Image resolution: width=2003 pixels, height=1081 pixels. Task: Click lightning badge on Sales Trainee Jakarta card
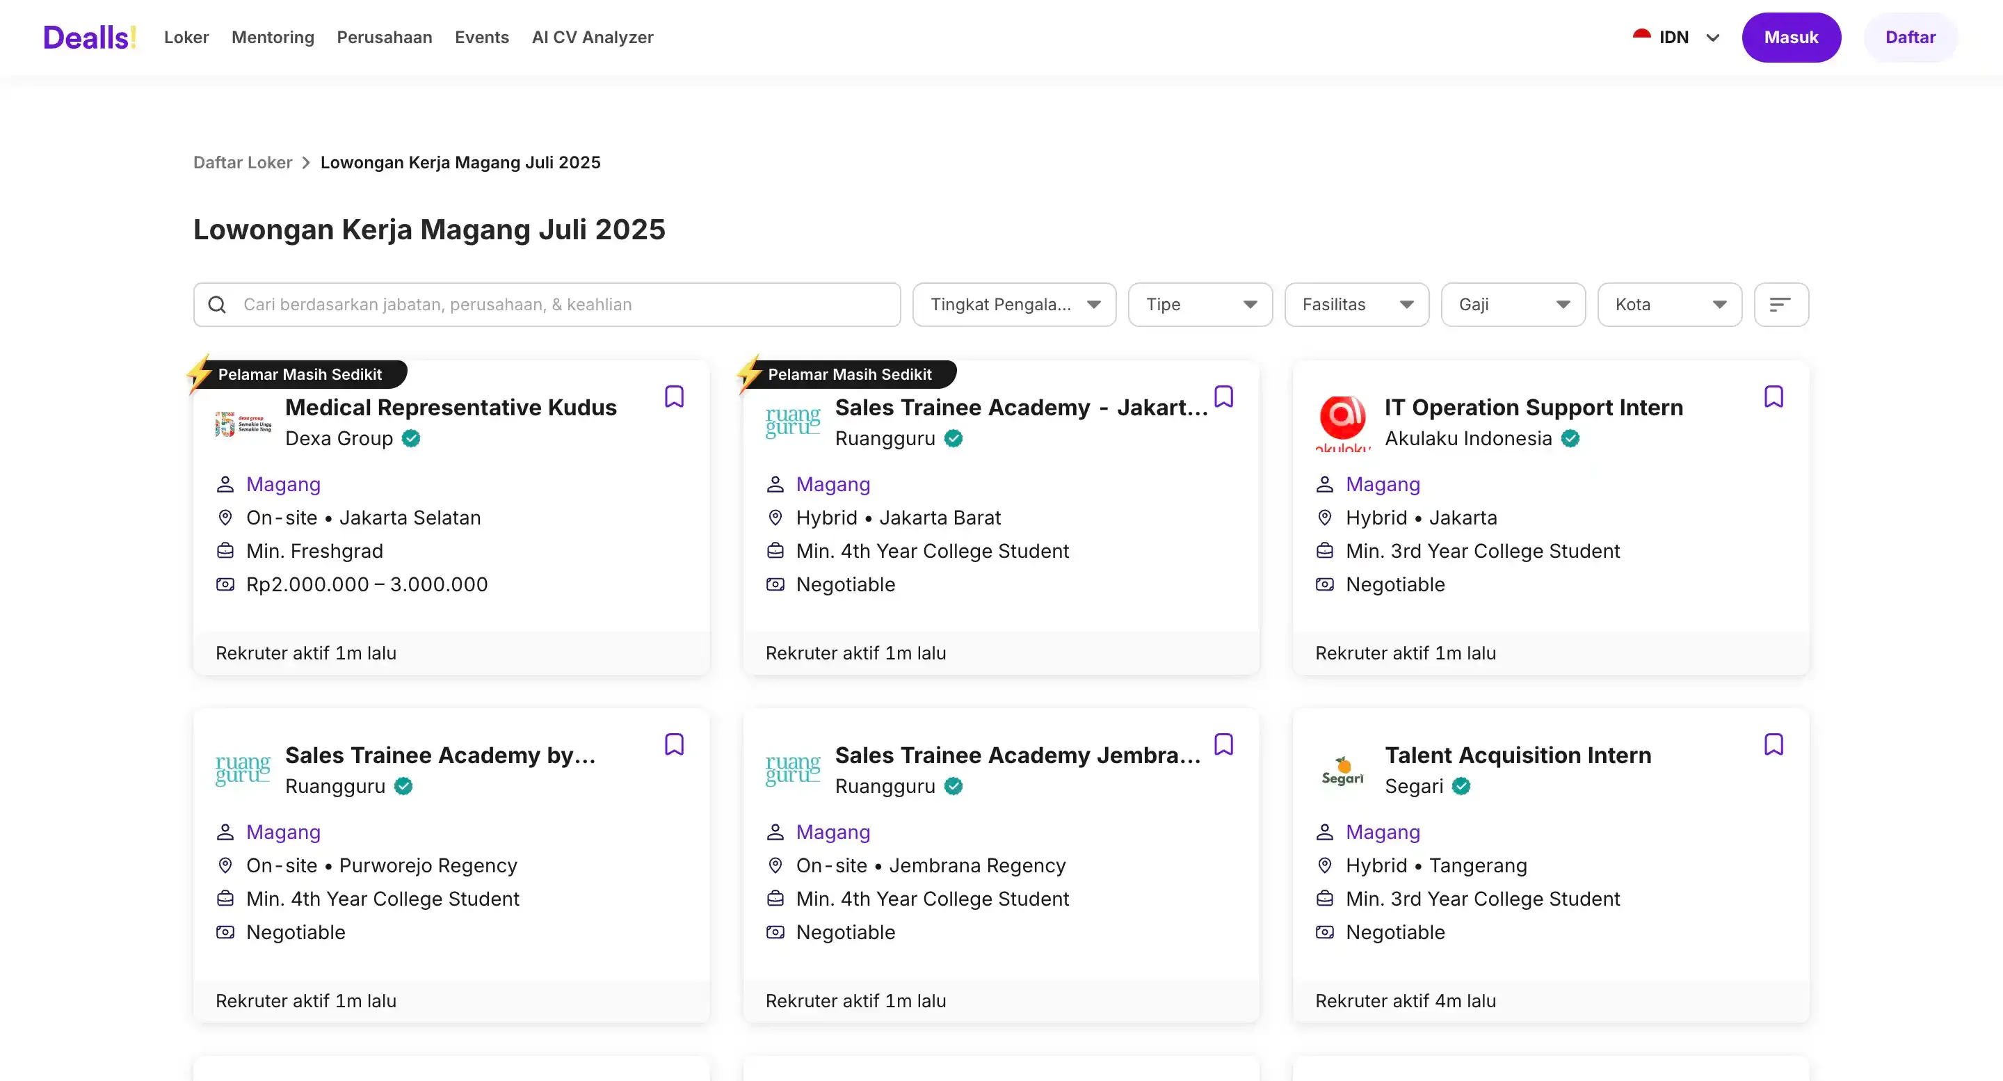coord(750,374)
